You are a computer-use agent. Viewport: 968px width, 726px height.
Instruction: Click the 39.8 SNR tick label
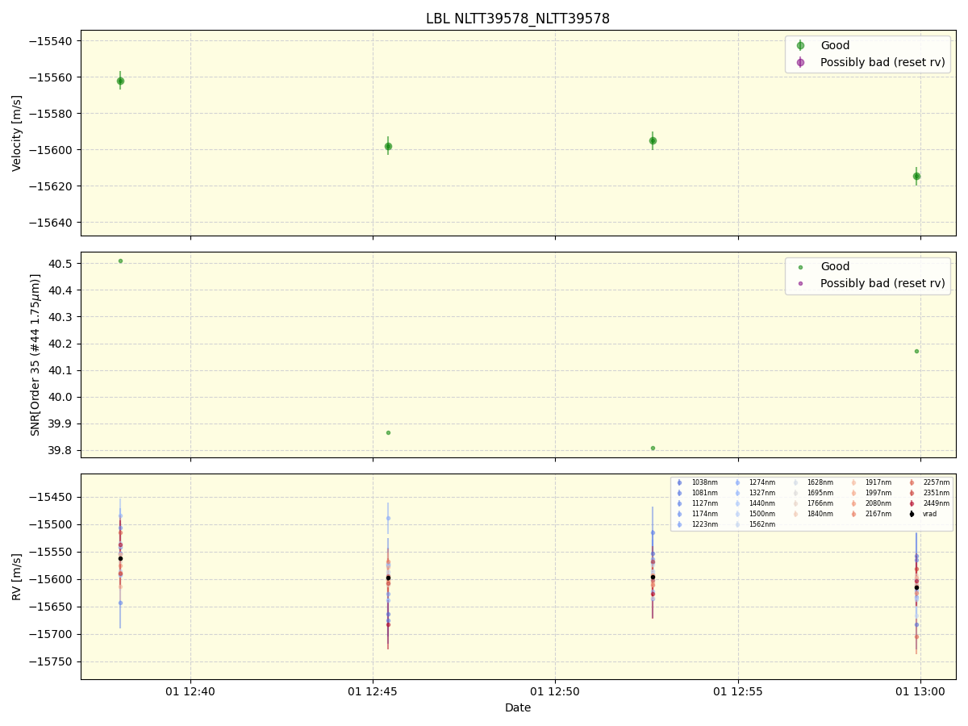click(x=62, y=450)
